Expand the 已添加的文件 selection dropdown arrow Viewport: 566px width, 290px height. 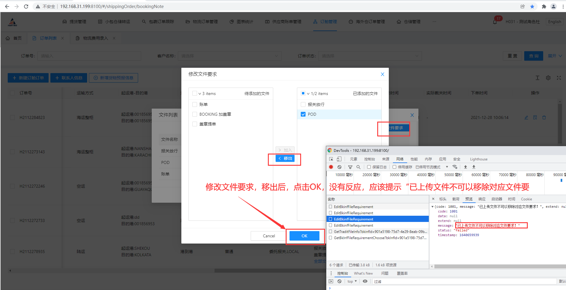coord(308,94)
